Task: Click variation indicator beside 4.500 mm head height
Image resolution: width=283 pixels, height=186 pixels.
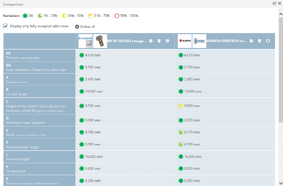Action: pyautogui.click(x=181, y=144)
